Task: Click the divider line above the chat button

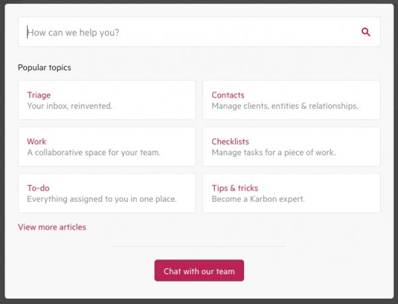Action: 199,246
